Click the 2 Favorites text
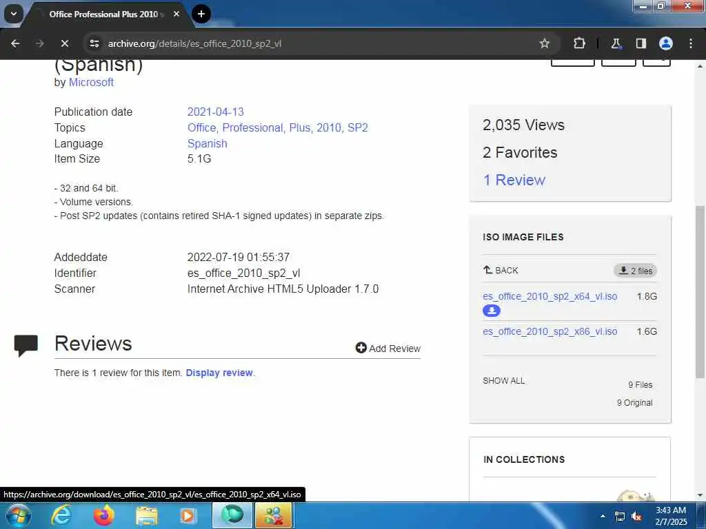This screenshot has width=706, height=529. [x=520, y=152]
